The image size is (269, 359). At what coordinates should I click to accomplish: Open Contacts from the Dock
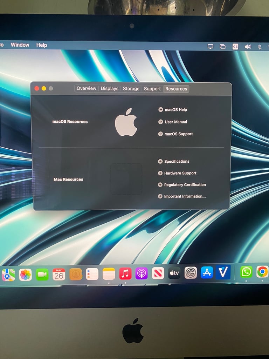pos(76,274)
